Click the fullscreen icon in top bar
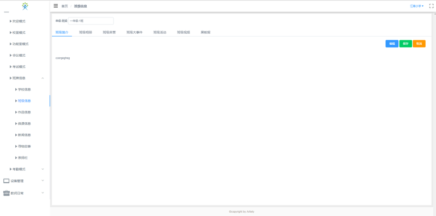 [x=432, y=6]
